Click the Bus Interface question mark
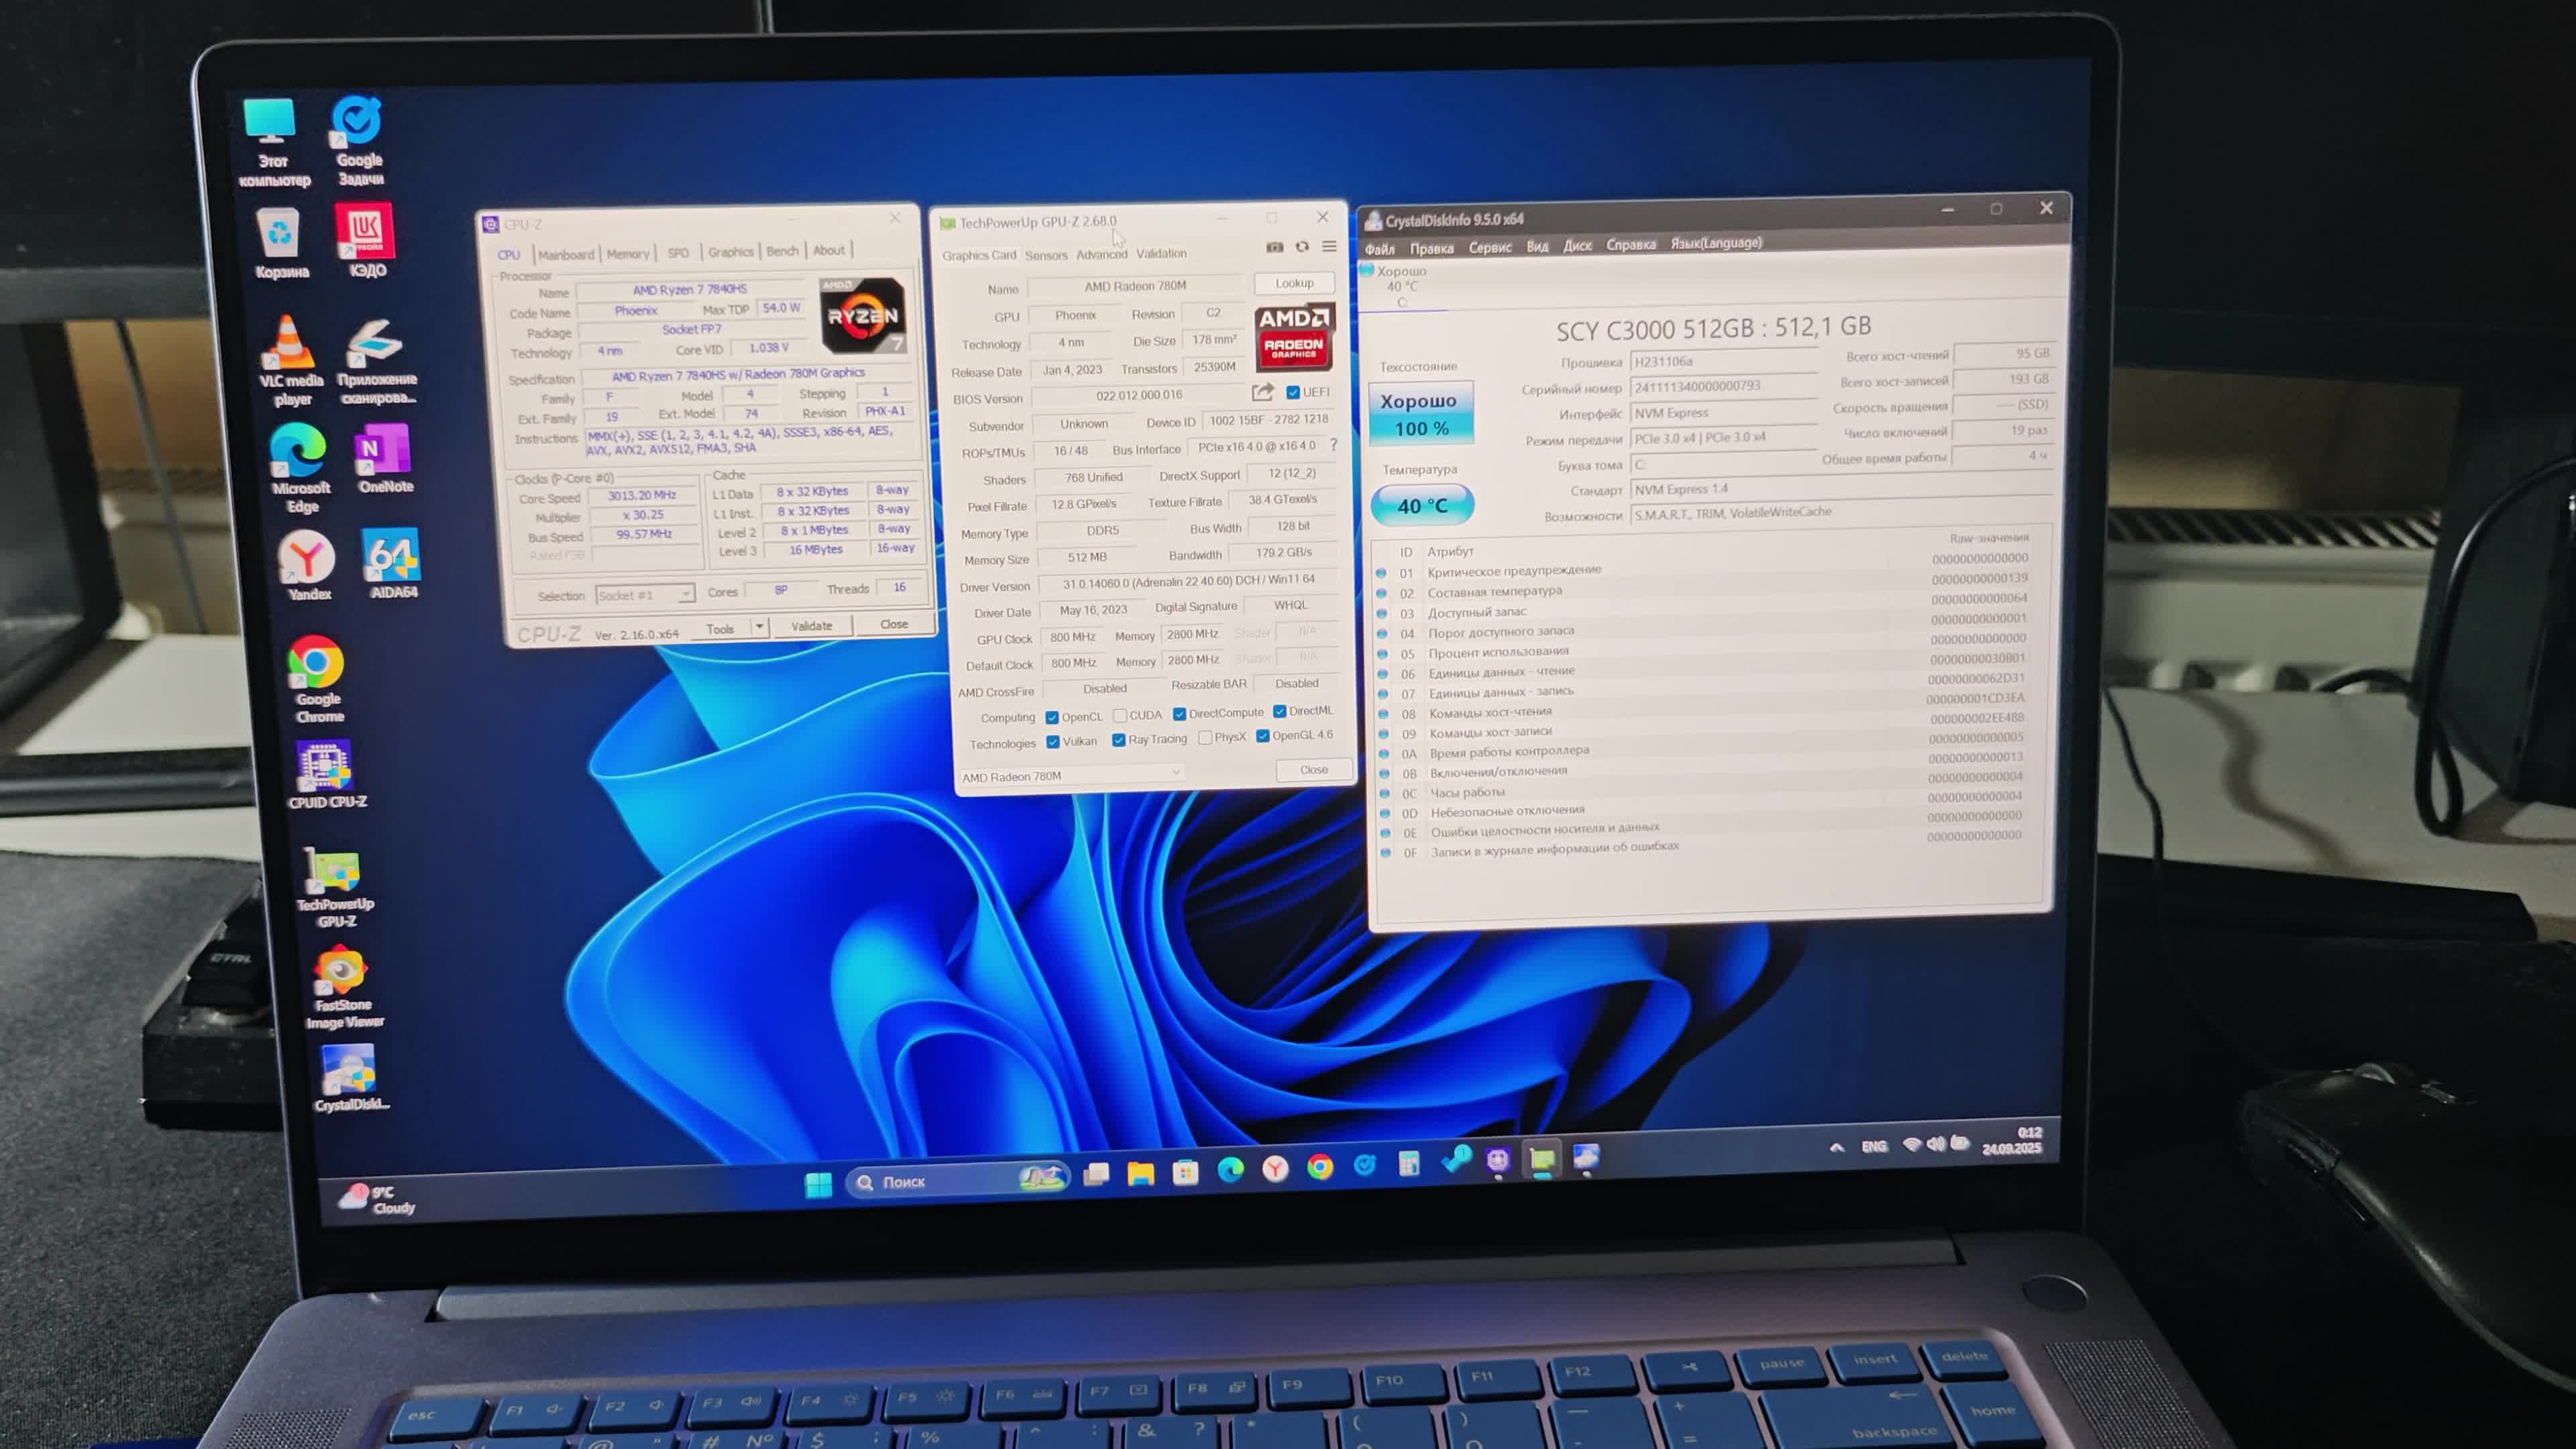The width and height of the screenshot is (2576, 1449). click(1333, 446)
